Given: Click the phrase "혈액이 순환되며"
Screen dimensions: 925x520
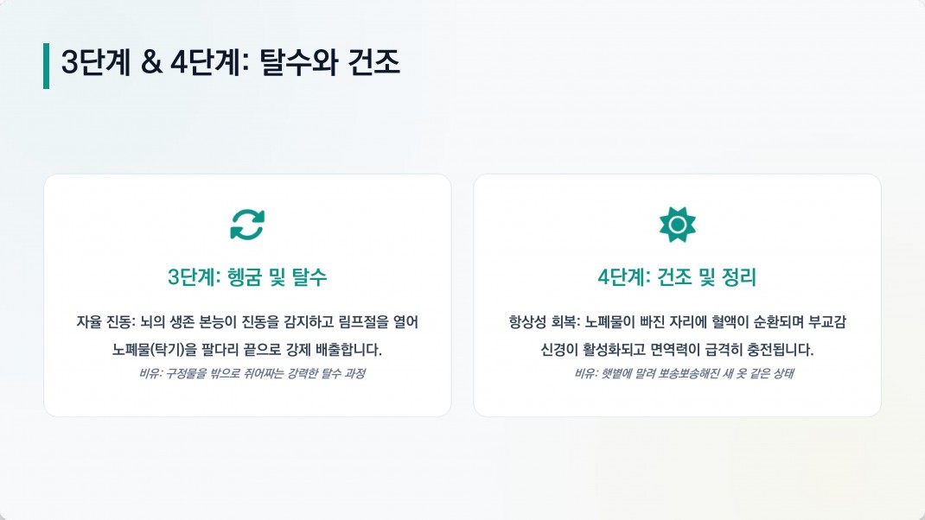Looking at the screenshot, I should (758, 322).
